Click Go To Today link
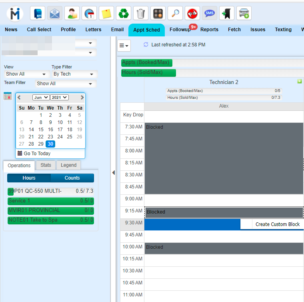This screenshot has width=304, height=302. (37, 154)
